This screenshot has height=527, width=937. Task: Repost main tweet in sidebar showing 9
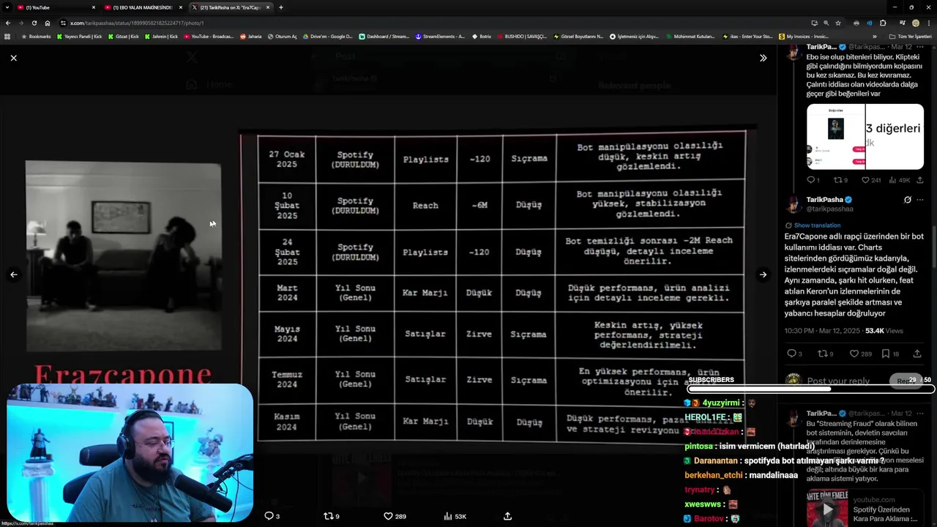click(821, 354)
